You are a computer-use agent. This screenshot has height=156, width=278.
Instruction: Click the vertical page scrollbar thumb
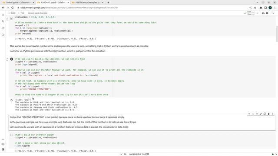click(277, 34)
